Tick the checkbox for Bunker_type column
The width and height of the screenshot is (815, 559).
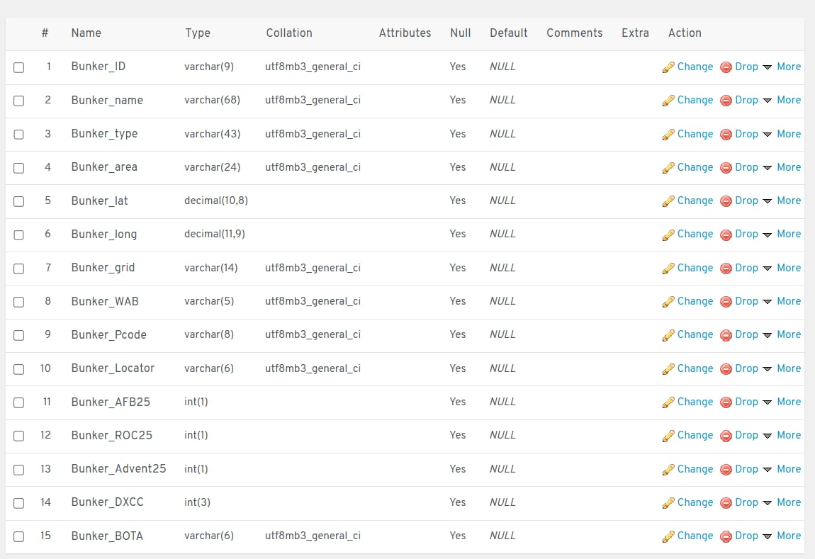pos(19,135)
